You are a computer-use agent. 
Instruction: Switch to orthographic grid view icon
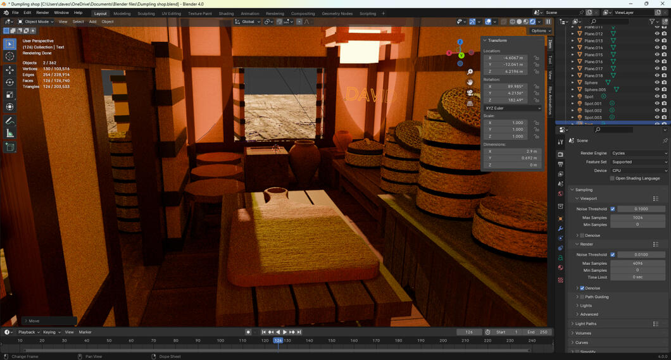click(x=470, y=103)
